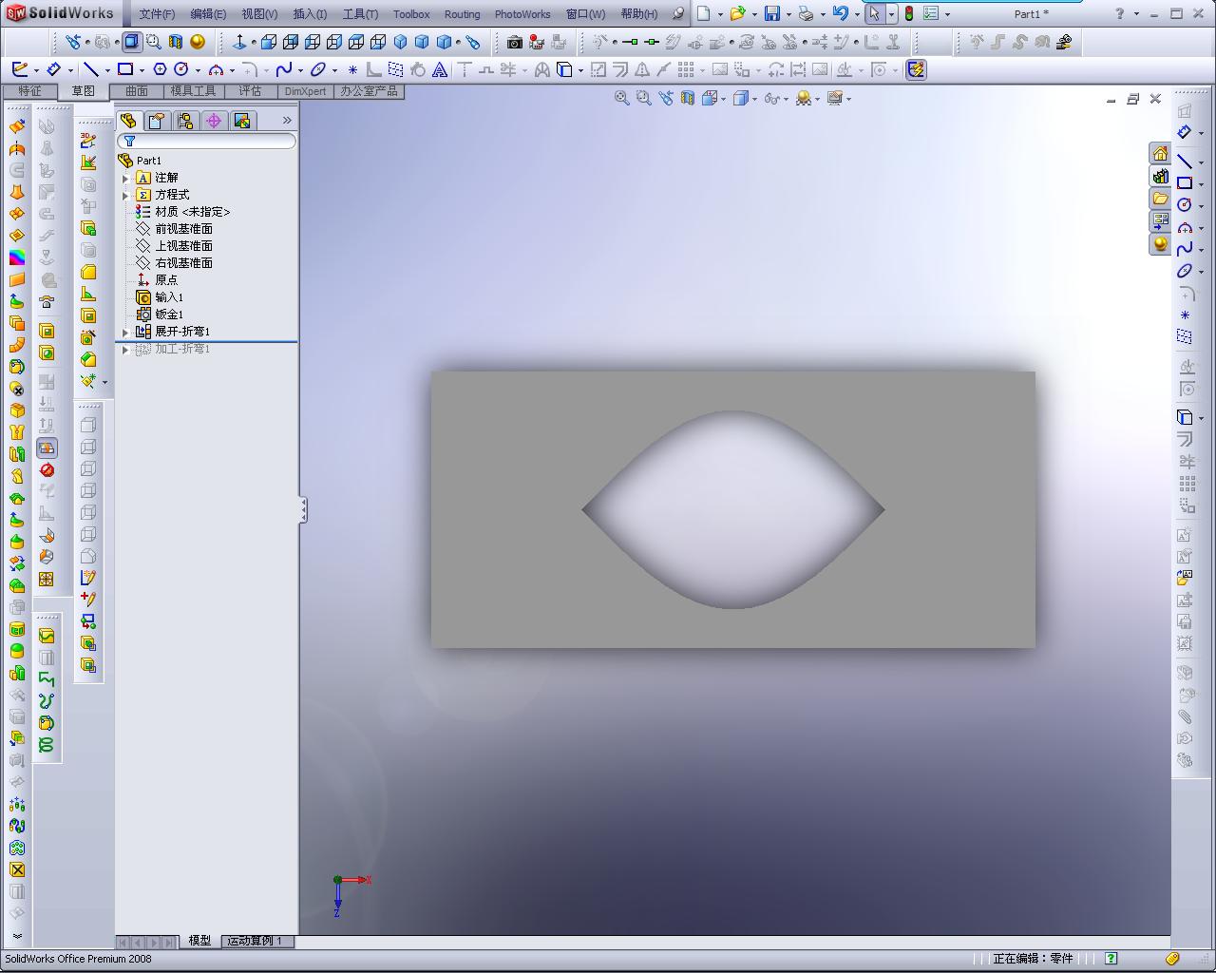1216x973 pixels.
Task: Toggle the RealView golden sphere icon
Action: coord(198,42)
